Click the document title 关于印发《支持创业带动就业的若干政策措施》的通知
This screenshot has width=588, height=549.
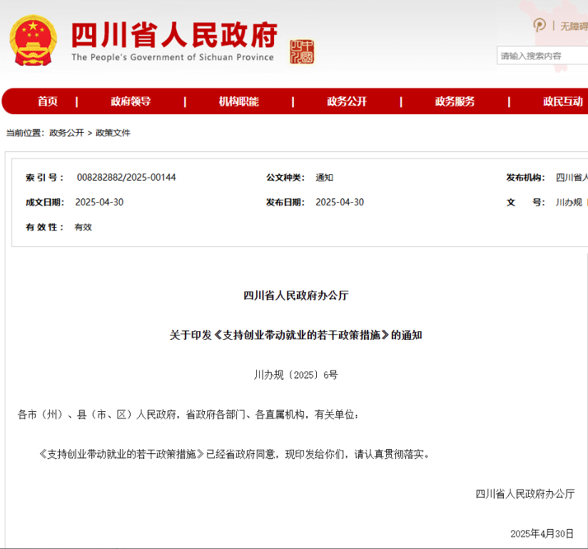[295, 334]
